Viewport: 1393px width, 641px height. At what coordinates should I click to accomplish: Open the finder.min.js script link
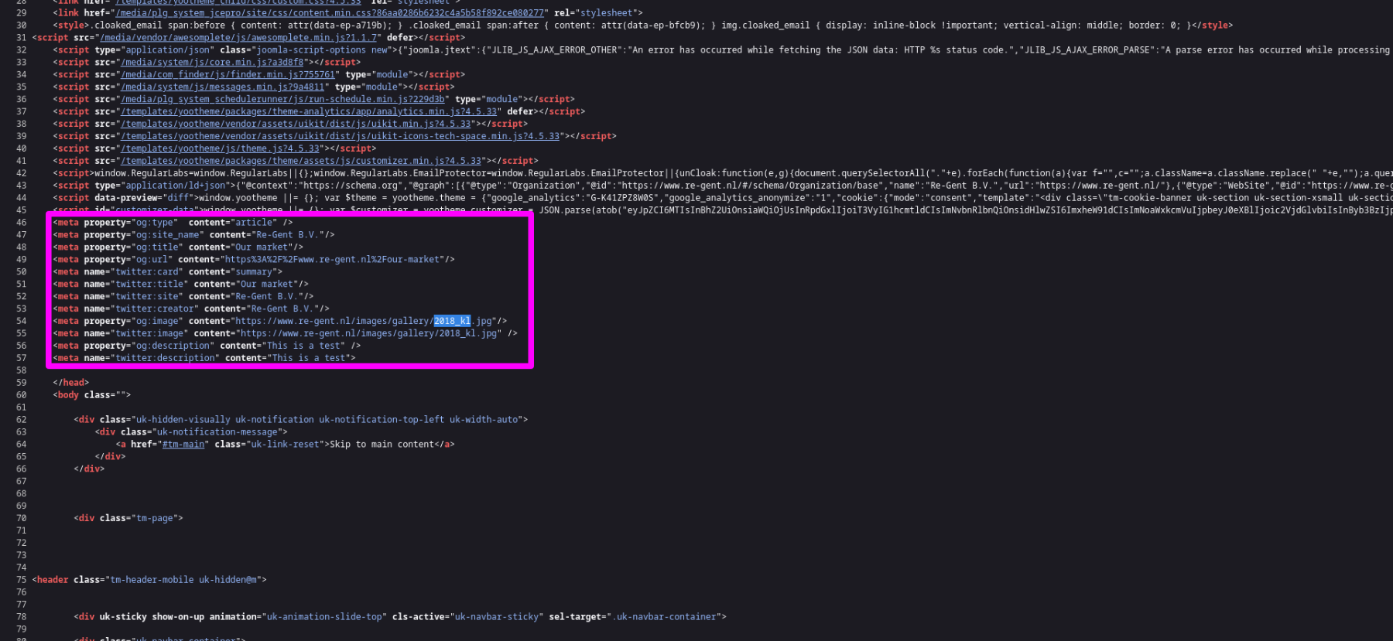click(228, 74)
